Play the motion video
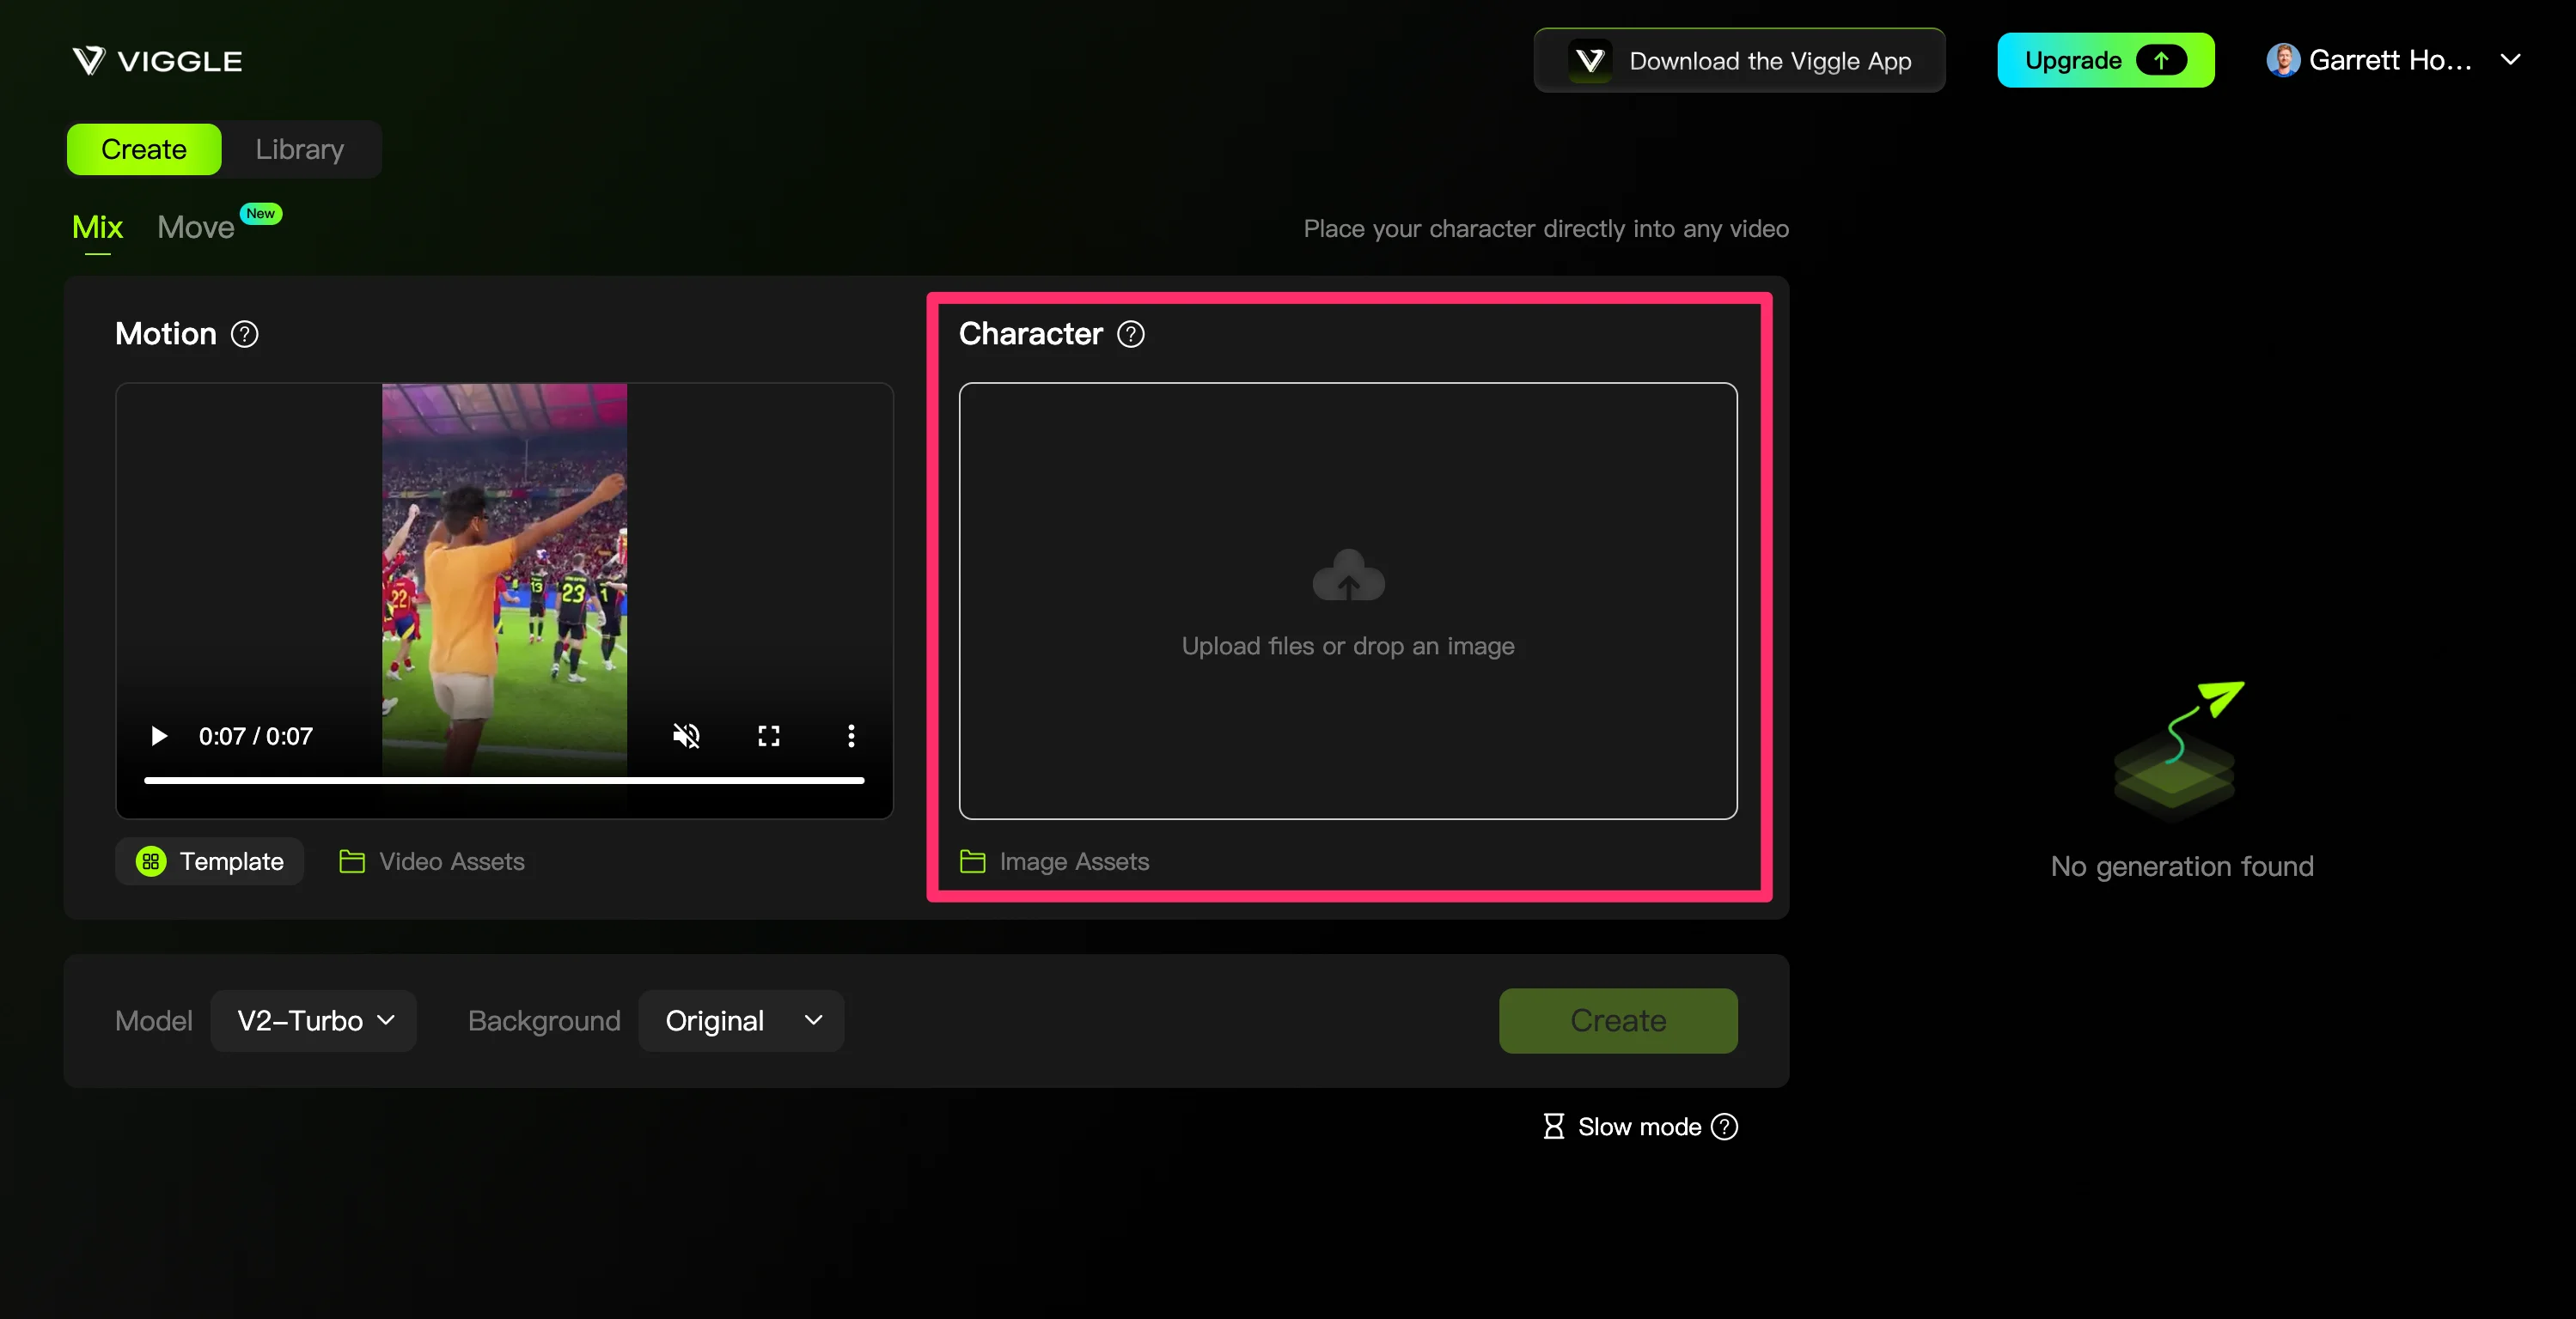This screenshot has height=1319, width=2576. click(x=158, y=737)
